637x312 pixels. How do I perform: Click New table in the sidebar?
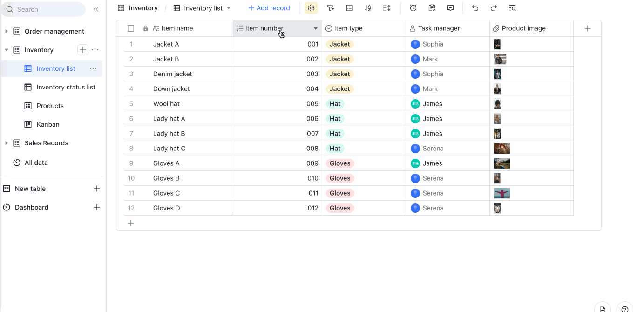29,189
